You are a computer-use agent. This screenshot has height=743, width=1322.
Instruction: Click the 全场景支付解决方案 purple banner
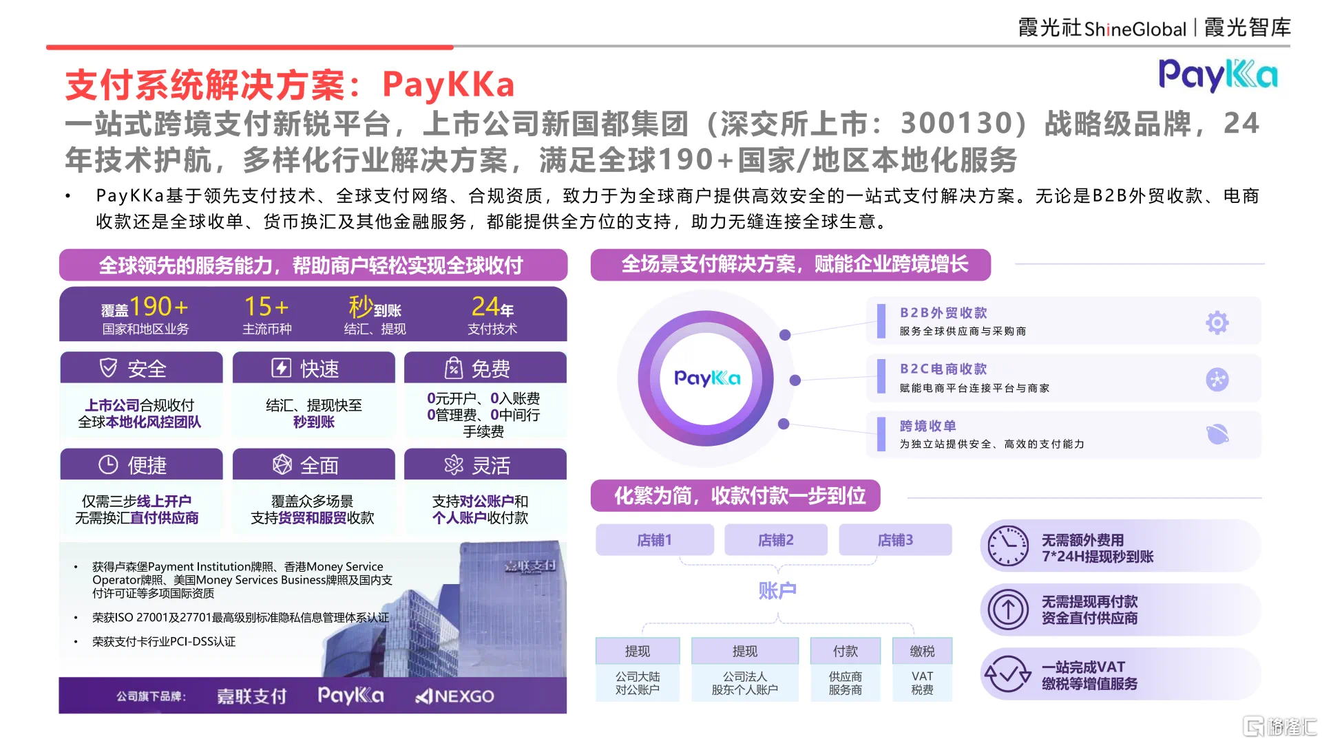point(790,264)
